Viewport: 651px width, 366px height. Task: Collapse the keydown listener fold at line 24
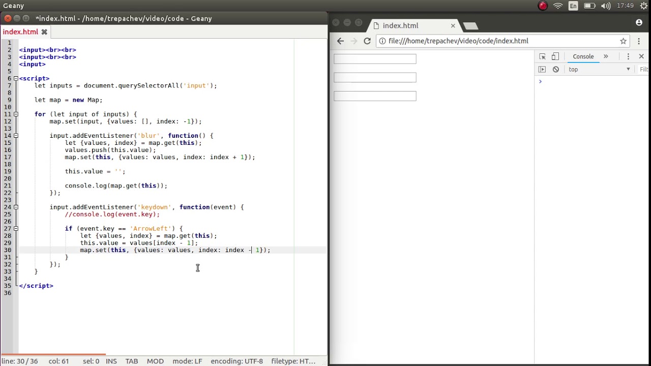pos(16,207)
